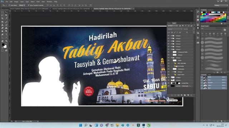Open the Filter menu
The width and height of the screenshot is (229, 128).
tap(38, 1)
